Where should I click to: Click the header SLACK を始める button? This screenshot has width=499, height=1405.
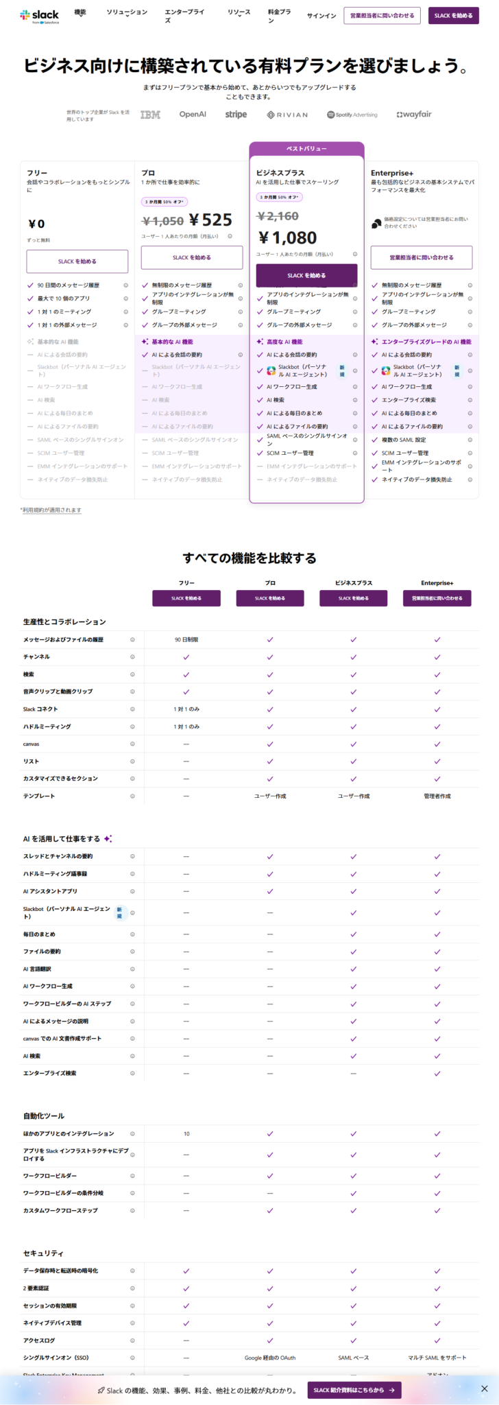454,16
